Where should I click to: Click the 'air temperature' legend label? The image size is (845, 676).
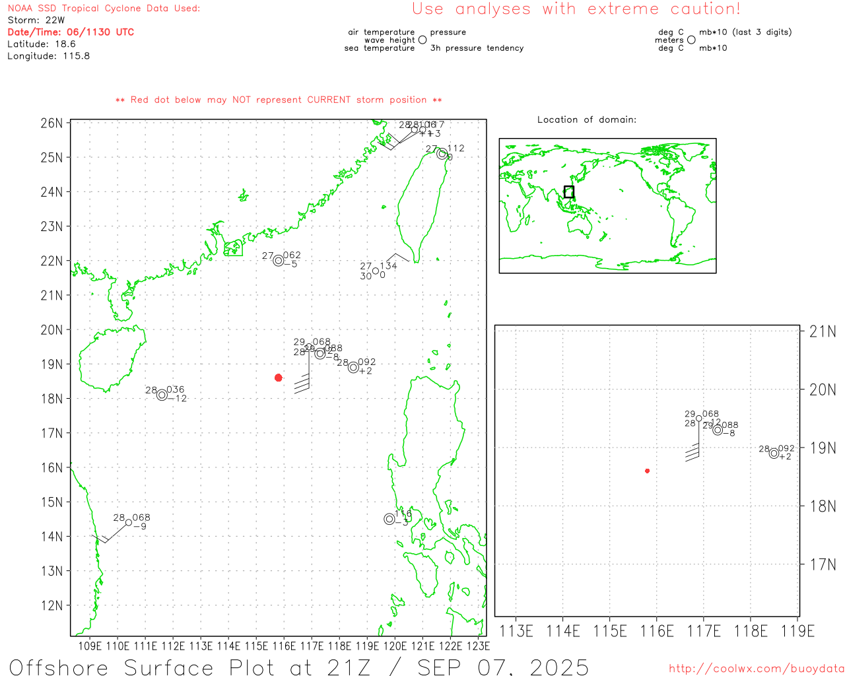382,32
